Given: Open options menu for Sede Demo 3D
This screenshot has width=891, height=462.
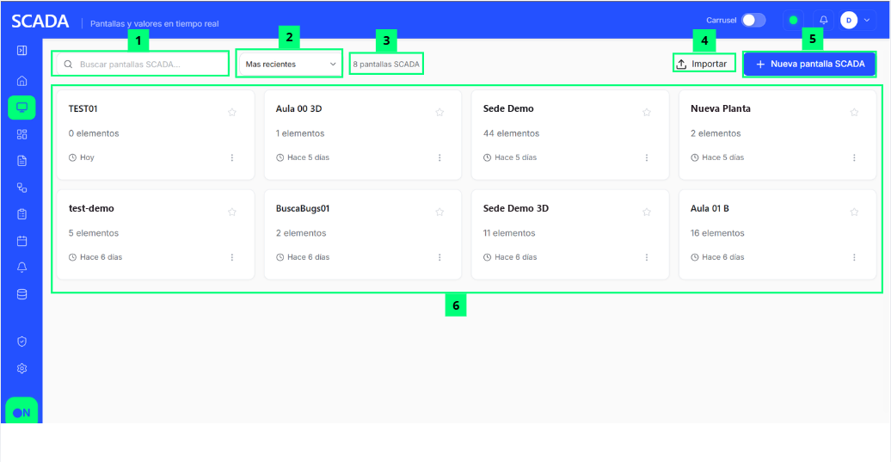Looking at the screenshot, I should 647,257.
